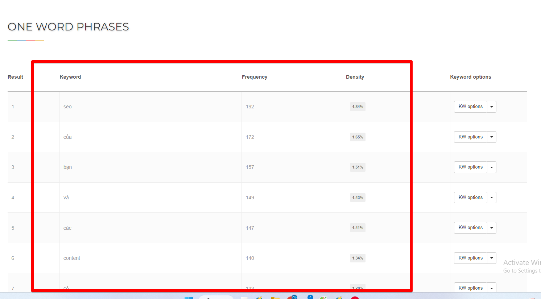
Task: Expand dropdown arrow beside seo KW options
Action: [x=492, y=107]
